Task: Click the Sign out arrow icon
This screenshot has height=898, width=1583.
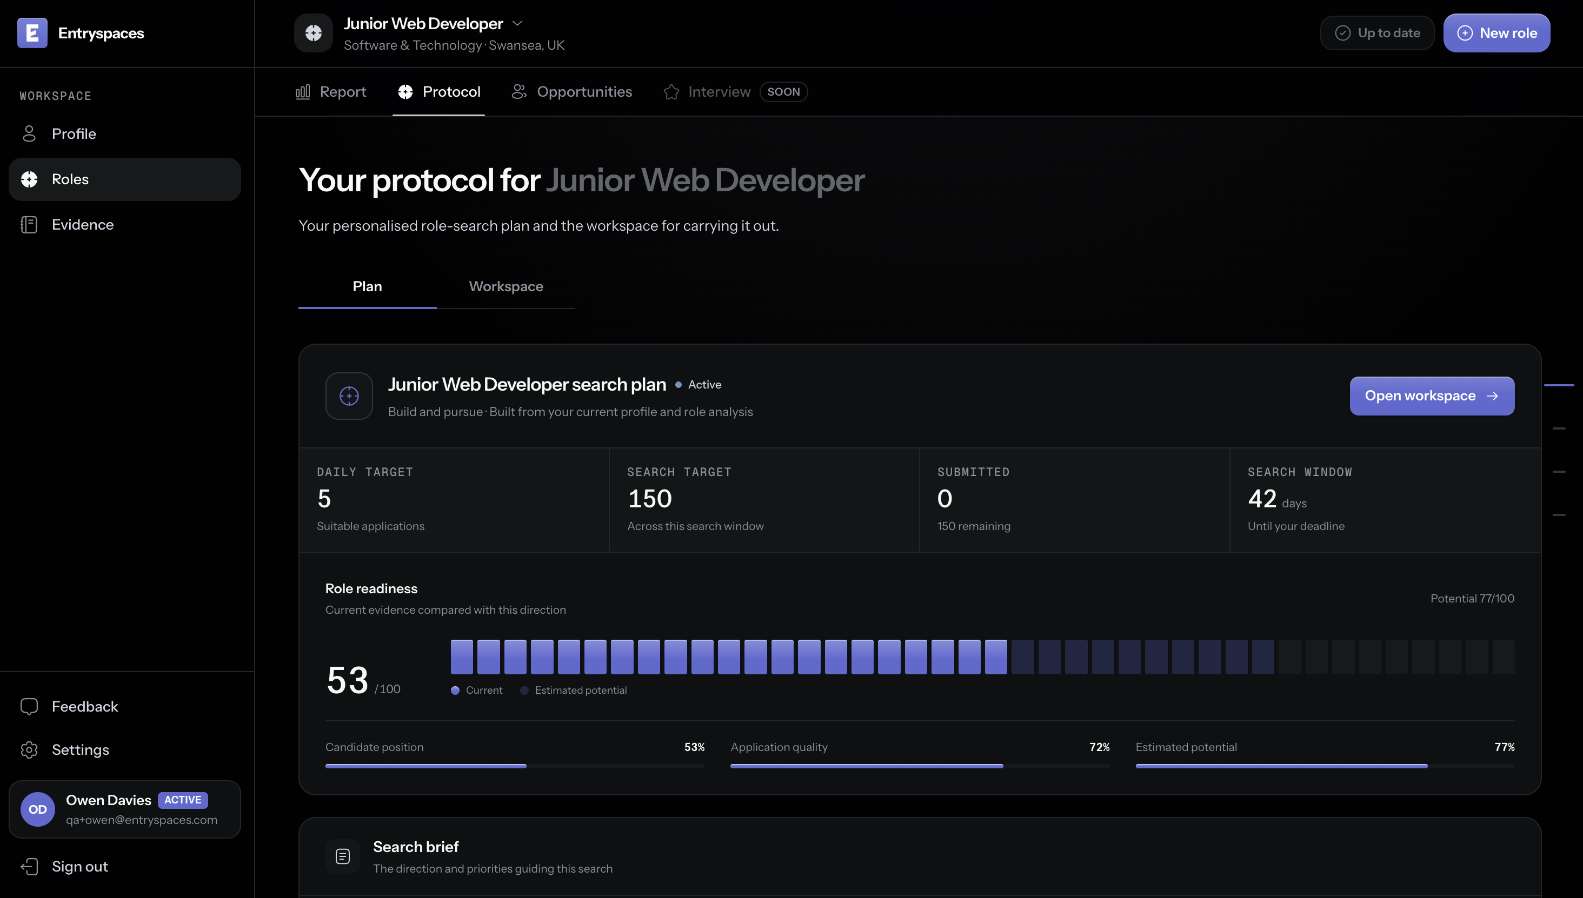Action: (29, 867)
